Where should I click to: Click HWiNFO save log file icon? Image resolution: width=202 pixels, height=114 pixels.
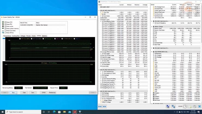tap(190, 107)
